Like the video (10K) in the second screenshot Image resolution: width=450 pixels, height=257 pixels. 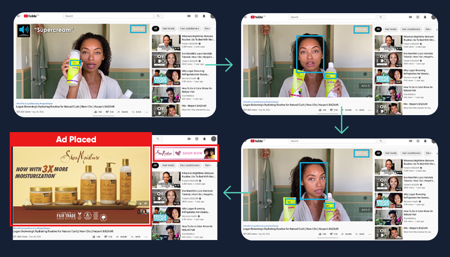tap(320, 110)
